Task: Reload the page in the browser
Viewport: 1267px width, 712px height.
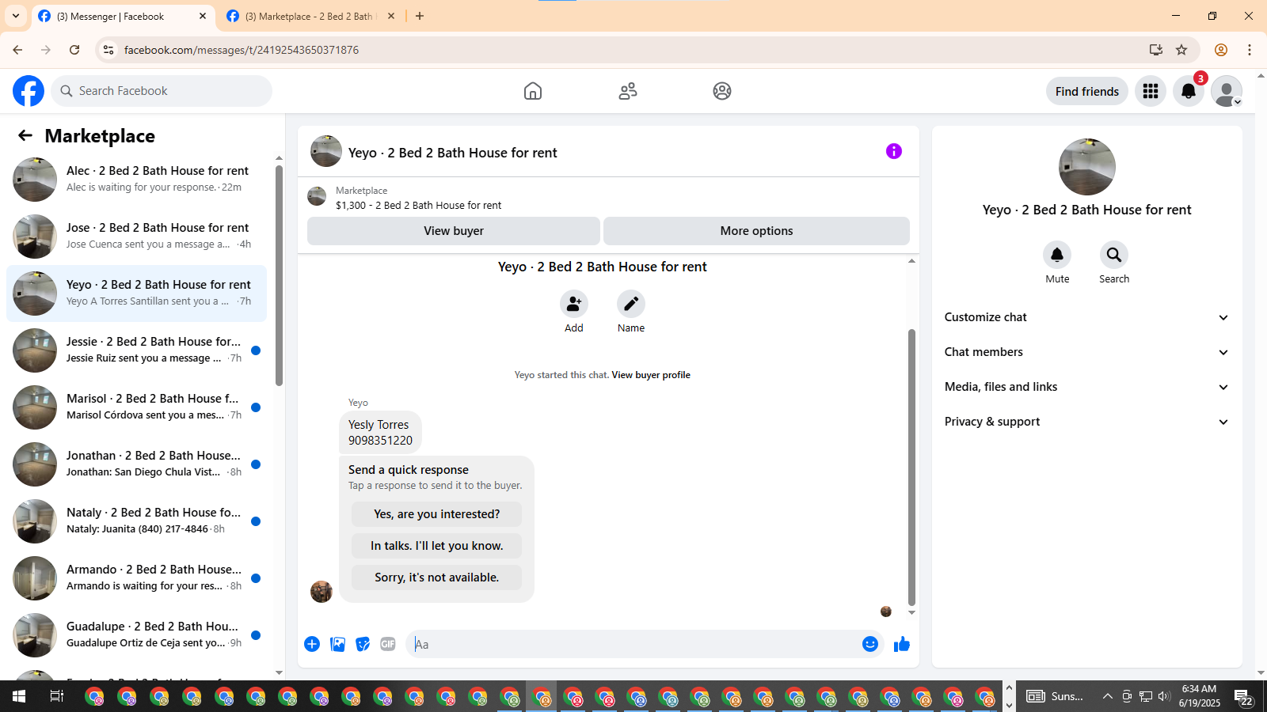Action: (x=74, y=50)
